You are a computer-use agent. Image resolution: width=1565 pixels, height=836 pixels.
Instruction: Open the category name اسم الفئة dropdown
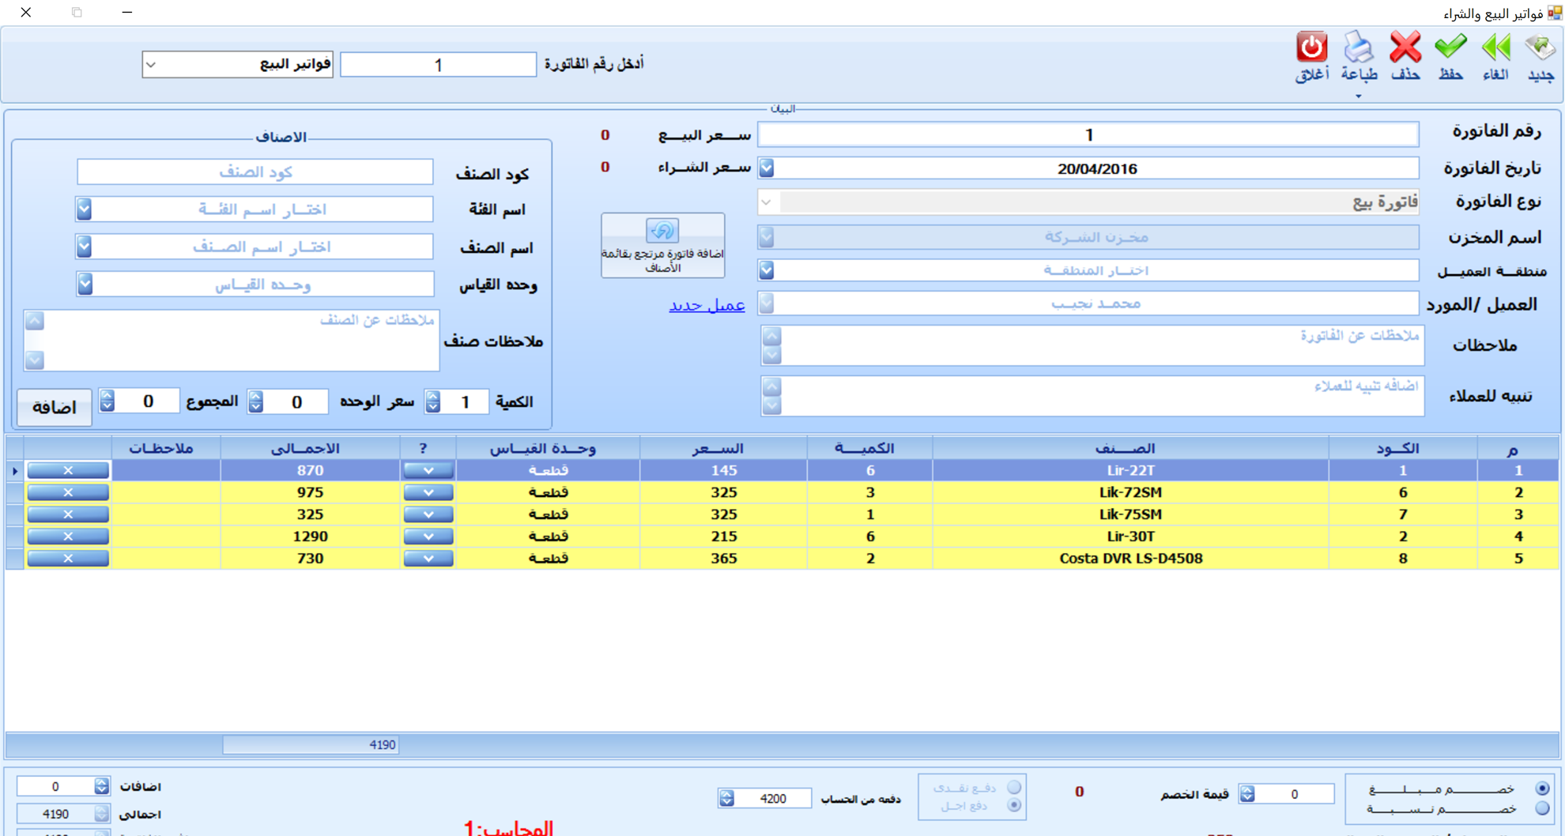click(85, 209)
